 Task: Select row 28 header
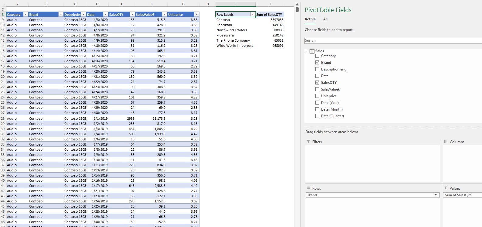3,119
